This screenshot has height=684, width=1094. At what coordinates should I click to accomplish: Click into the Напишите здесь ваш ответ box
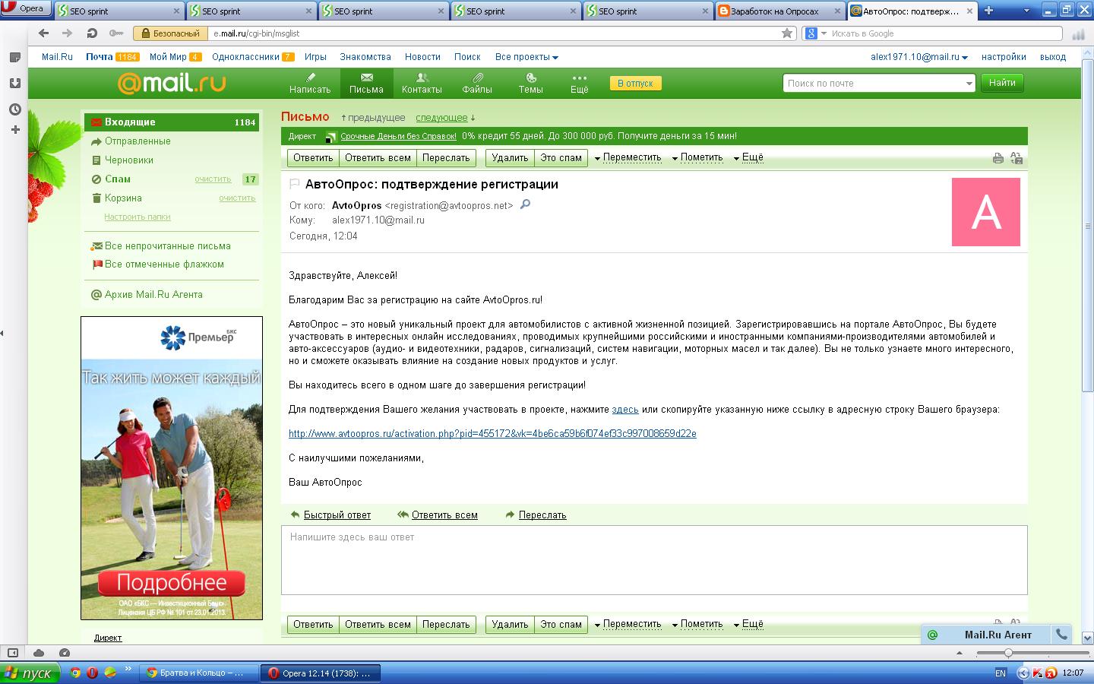coord(654,560)
